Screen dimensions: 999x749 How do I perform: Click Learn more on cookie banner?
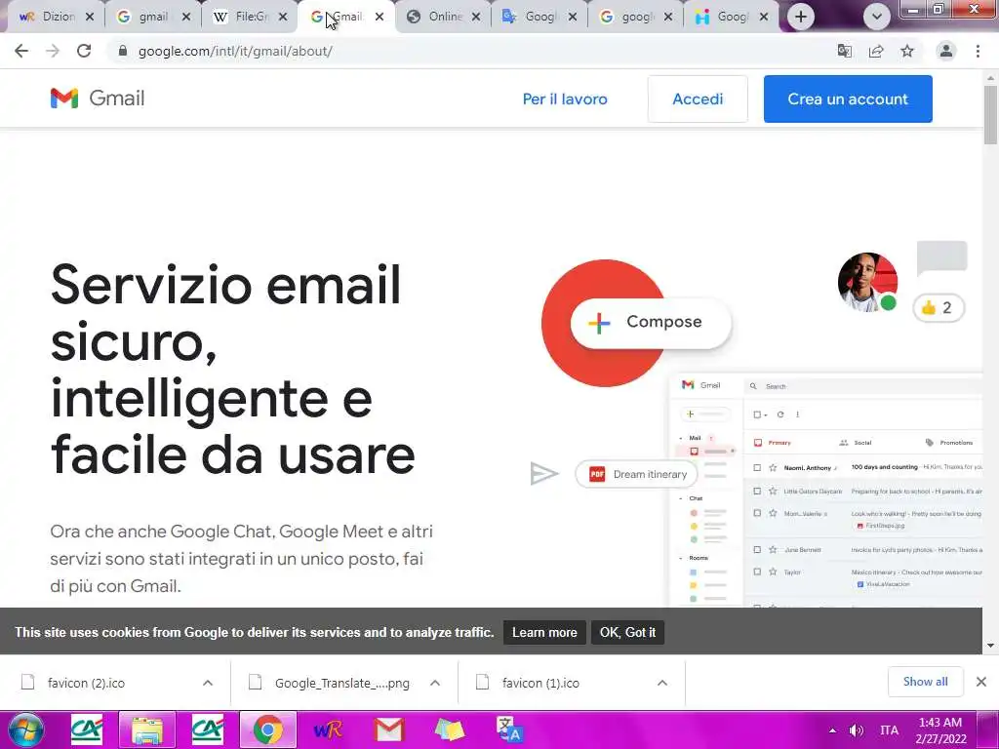pyautogui.click(x=544, y=632)
